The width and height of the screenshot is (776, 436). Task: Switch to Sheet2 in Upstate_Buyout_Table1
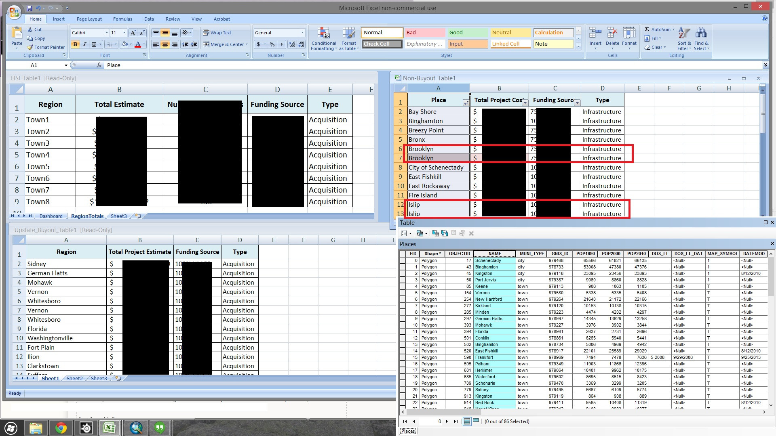pyautogui.click(x=74, y=379)
